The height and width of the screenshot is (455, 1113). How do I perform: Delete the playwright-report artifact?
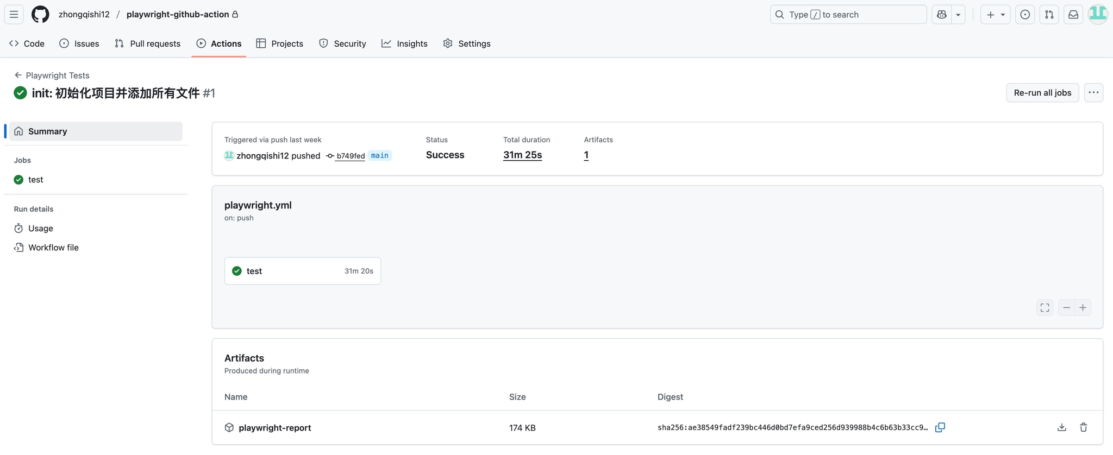click(1083, 428)
